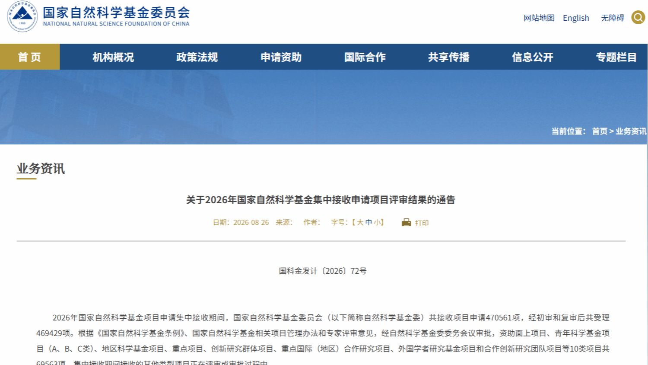Click the 业务资讯 breadcrumb link

click(631, 131)
